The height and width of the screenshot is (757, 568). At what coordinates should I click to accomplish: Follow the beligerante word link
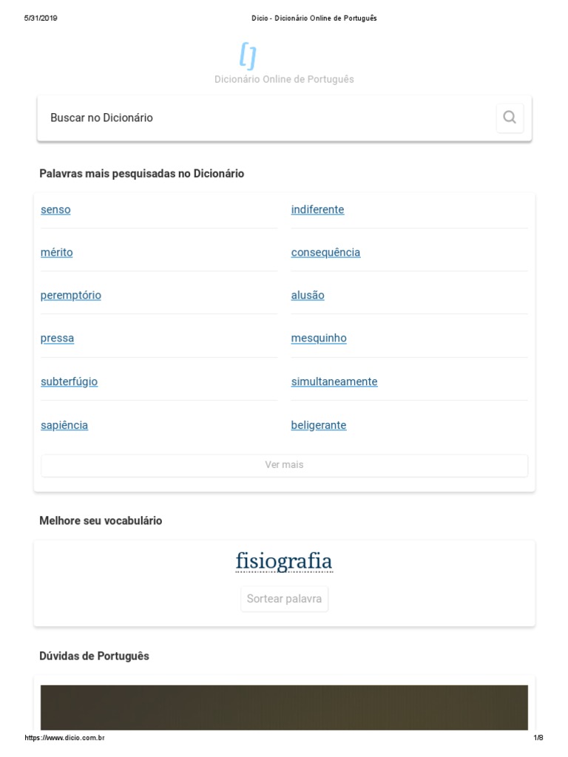tap(319, 425)
